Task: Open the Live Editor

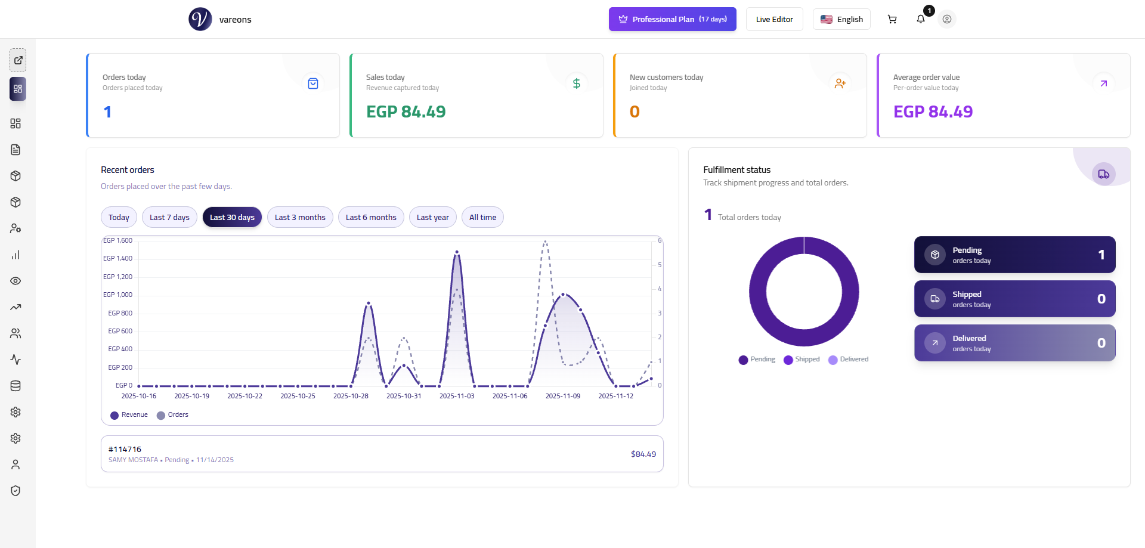Action: point(774,18)
